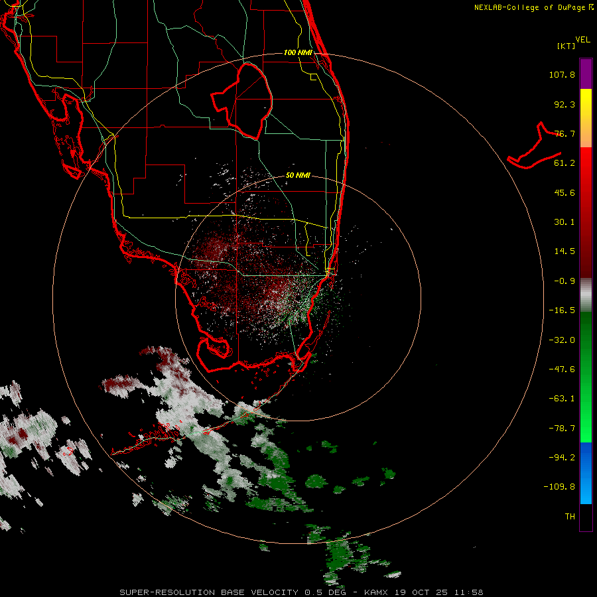Select the -63.1 legend value
597x597 pixels.
[x=562, y=399]
